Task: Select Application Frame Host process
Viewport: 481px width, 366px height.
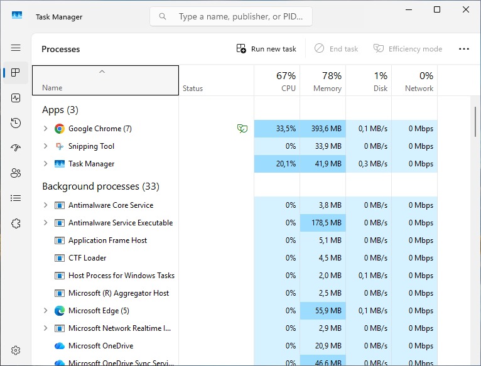Action: 107,240
